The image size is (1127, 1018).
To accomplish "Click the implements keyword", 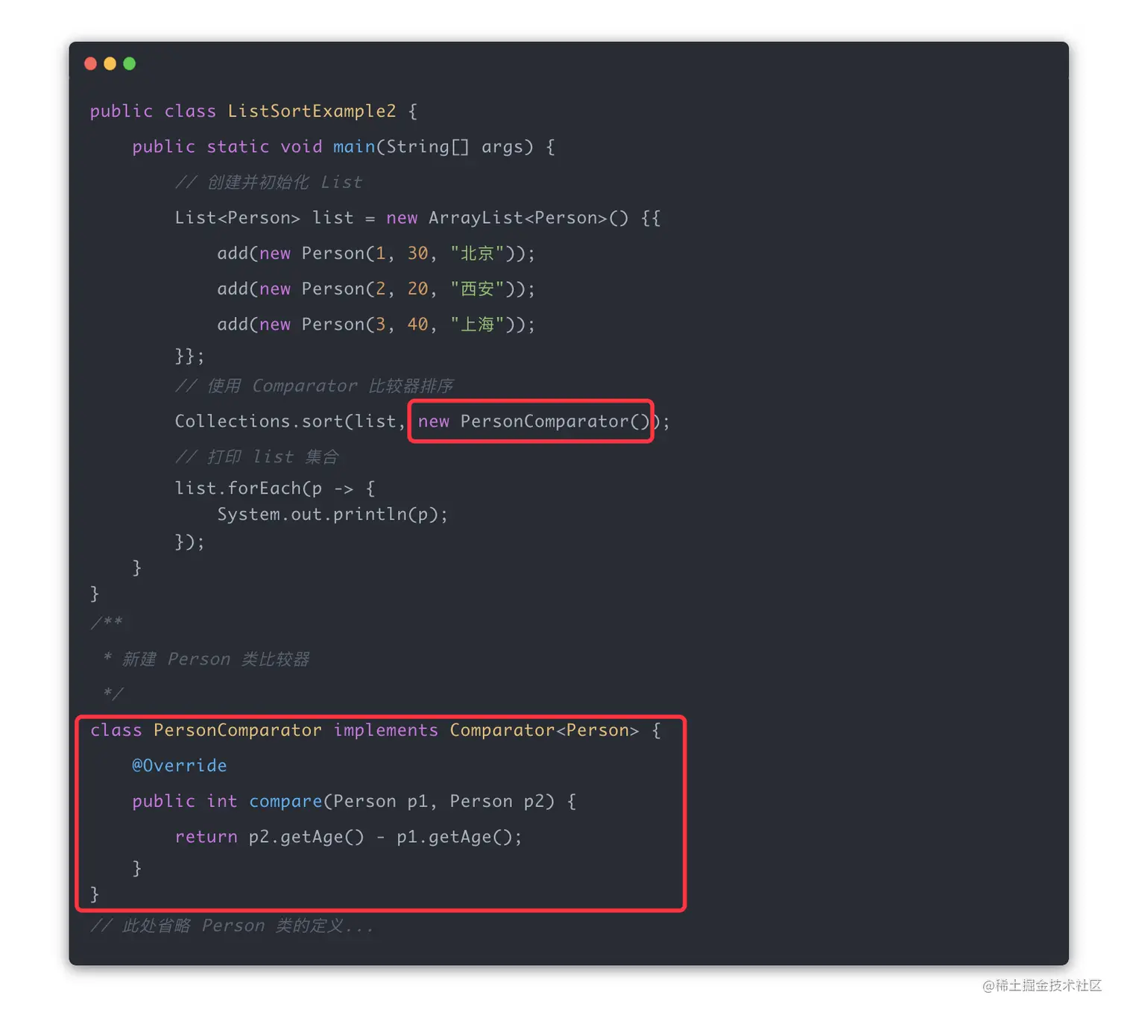I will (385, 730).
